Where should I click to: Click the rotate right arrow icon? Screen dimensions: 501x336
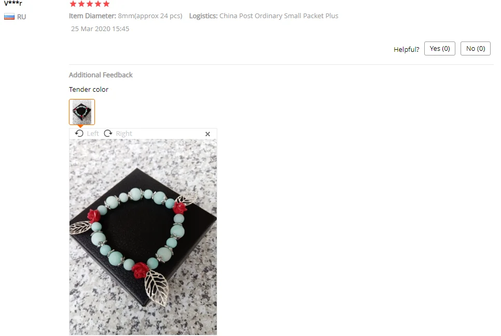[108, 133]
